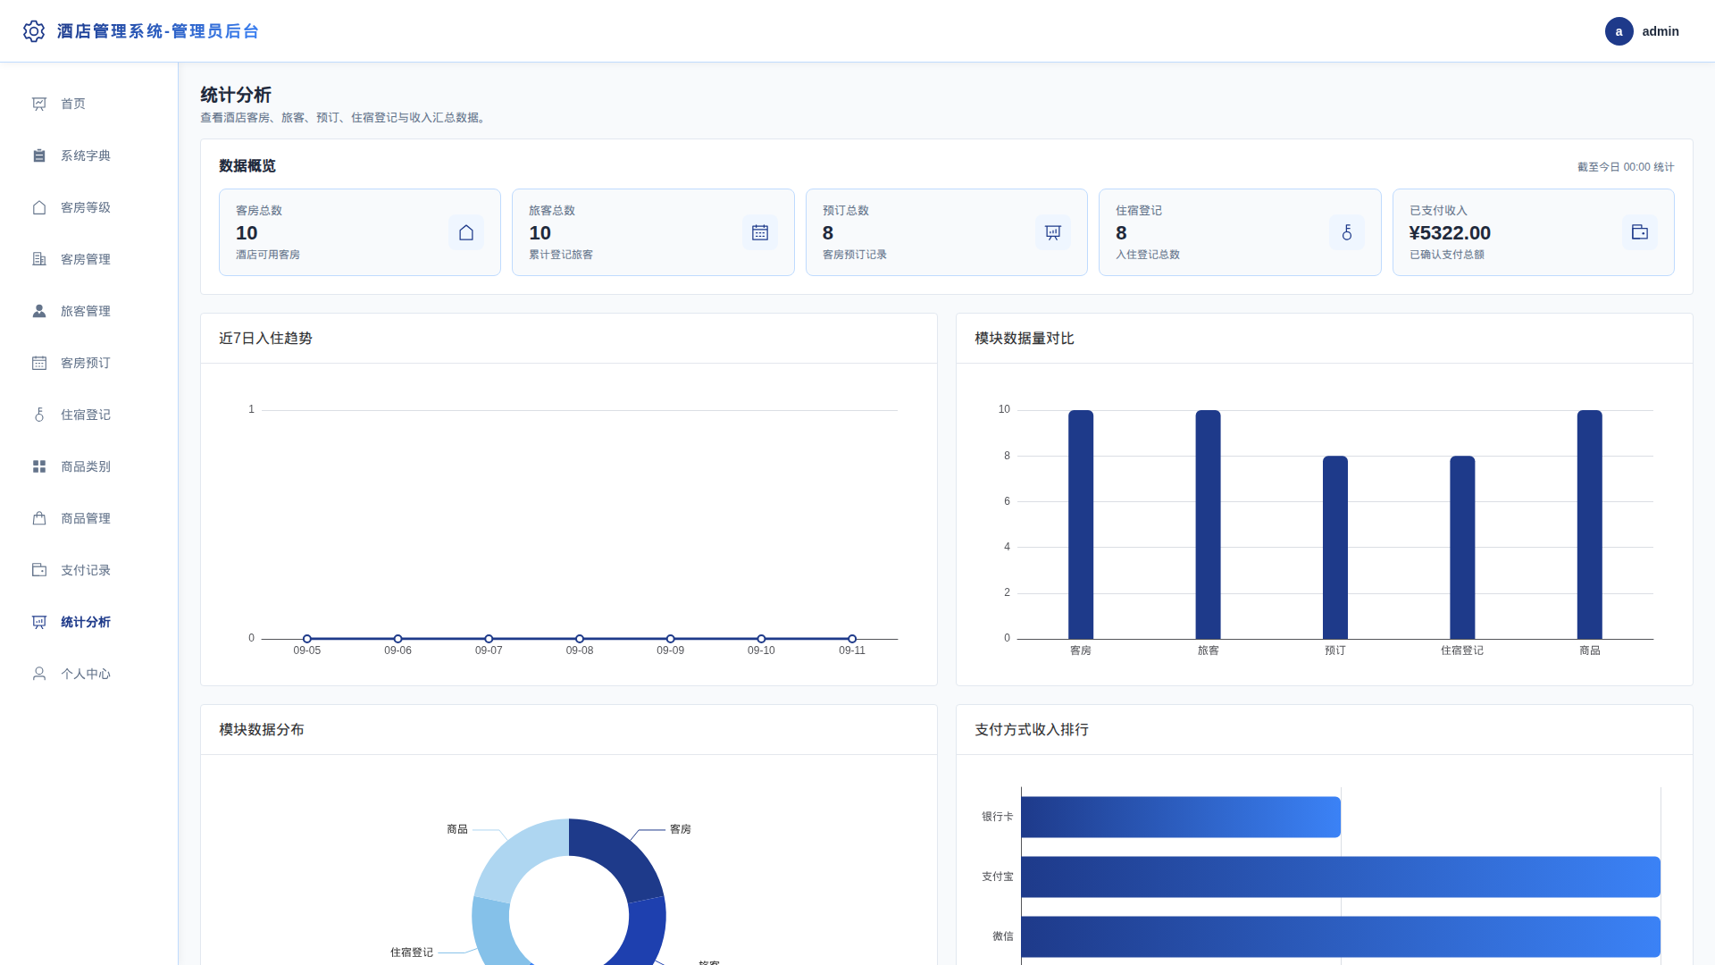The width and height of the screenshot is (1715, 965).
Task: Click the 微信 income bar
Action: coord(1341,936)
